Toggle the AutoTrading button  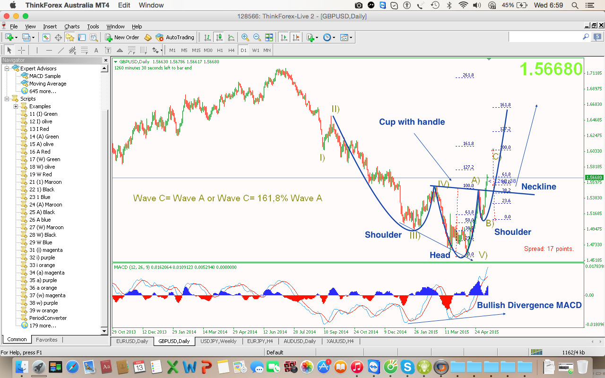[175, 37]
